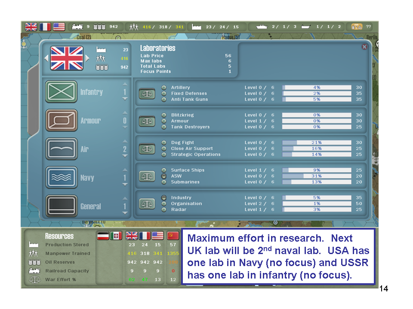Image resolution: width=413 pixels, height=309 pixels.
Task: Click the large UK flag in Laboratories panel
Action: click(x=67, y=58)
